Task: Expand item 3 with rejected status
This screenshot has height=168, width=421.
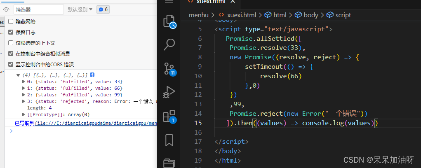Action: pos(24,101)
